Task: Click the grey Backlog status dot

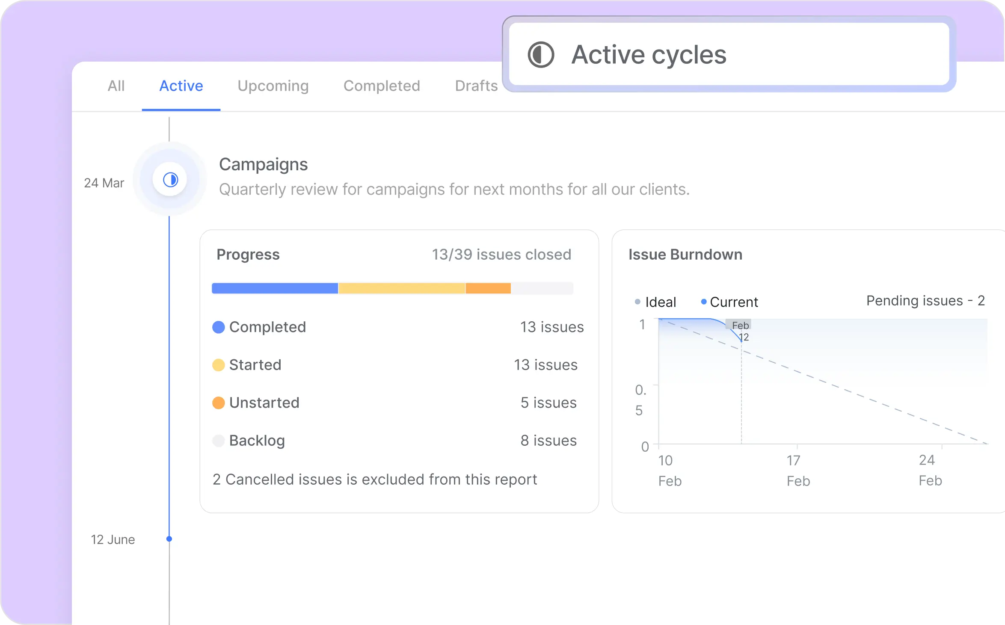Action: 218,441
